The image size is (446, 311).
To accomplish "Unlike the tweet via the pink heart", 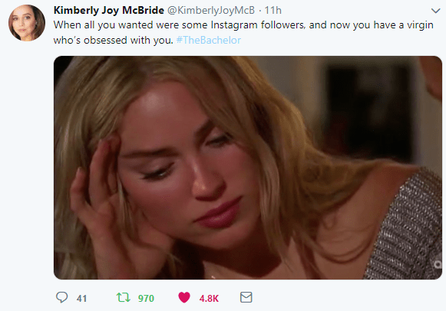I will 184,297.
